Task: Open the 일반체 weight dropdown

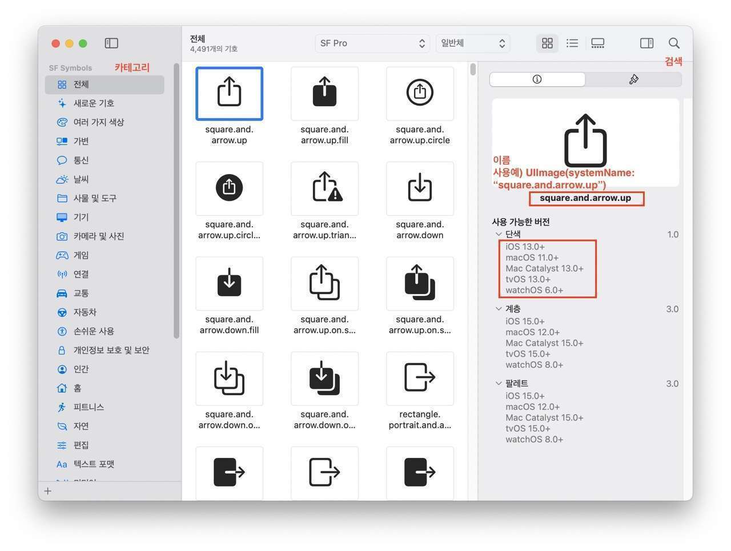Action: (x=473, y=43)
